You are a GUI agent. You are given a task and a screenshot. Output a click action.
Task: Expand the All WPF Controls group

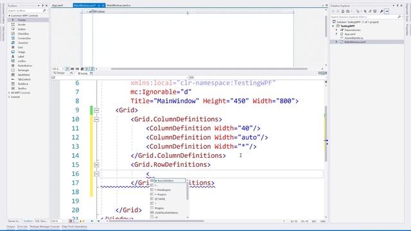pos(9,92)
